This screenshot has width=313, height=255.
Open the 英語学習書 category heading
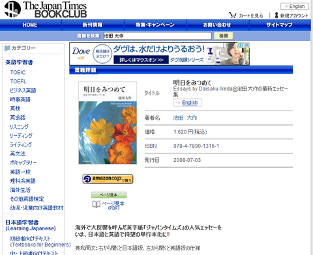click(19, 62)
